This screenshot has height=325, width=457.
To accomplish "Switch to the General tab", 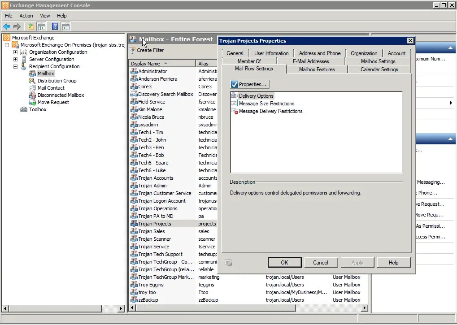I will pyautogui.click(x=235, y=53).
